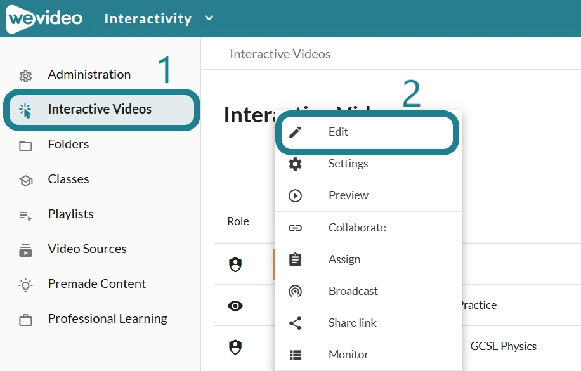Click the eye viewer icon in Practice row

pos(235,306)
